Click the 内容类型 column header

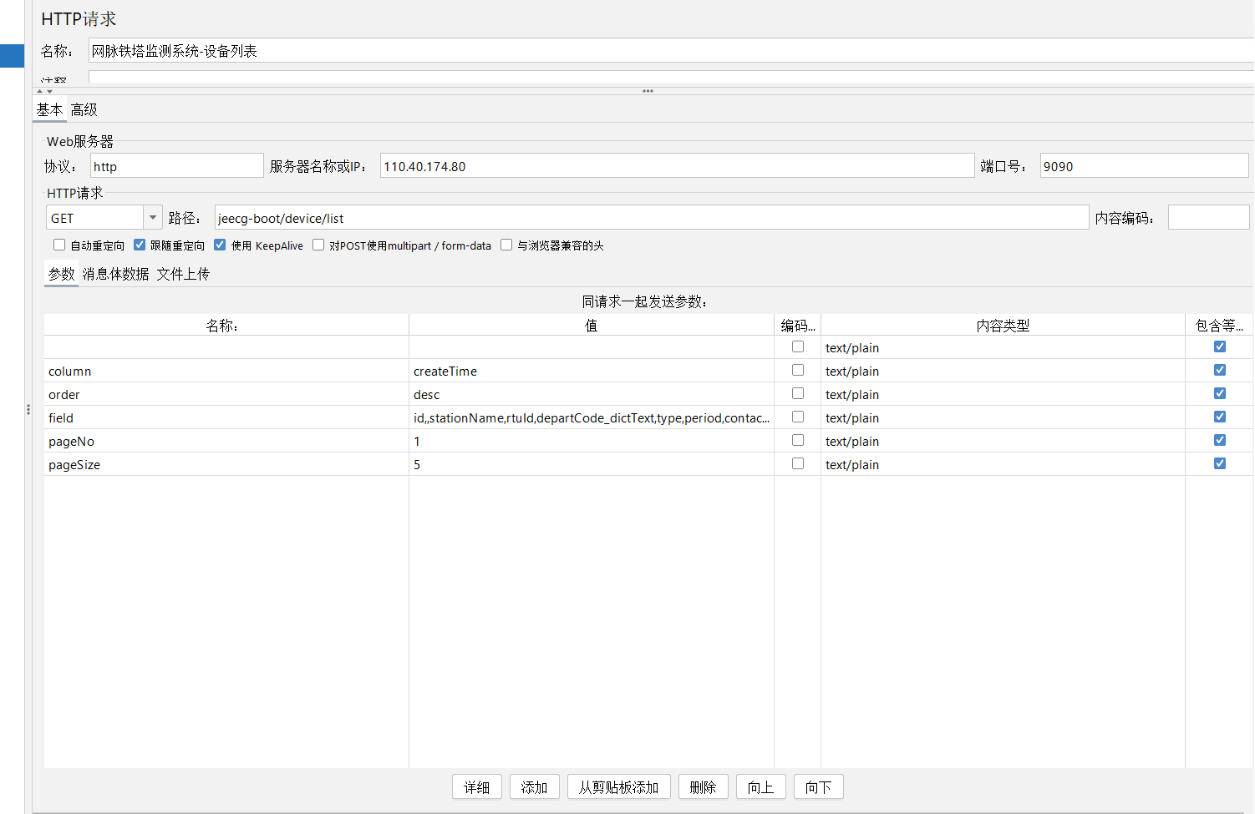[x=1003, y=325]
